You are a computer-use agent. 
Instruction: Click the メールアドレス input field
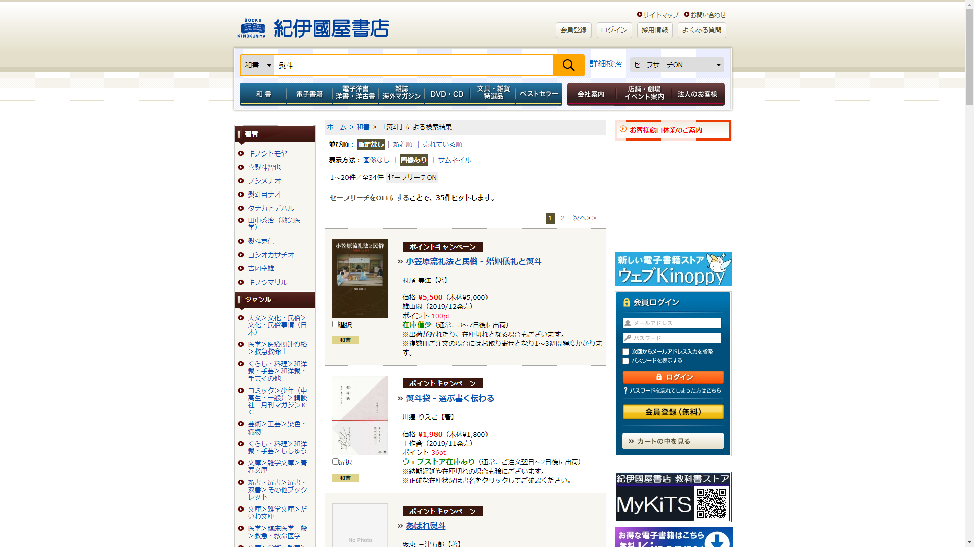[x=672, y=323]
